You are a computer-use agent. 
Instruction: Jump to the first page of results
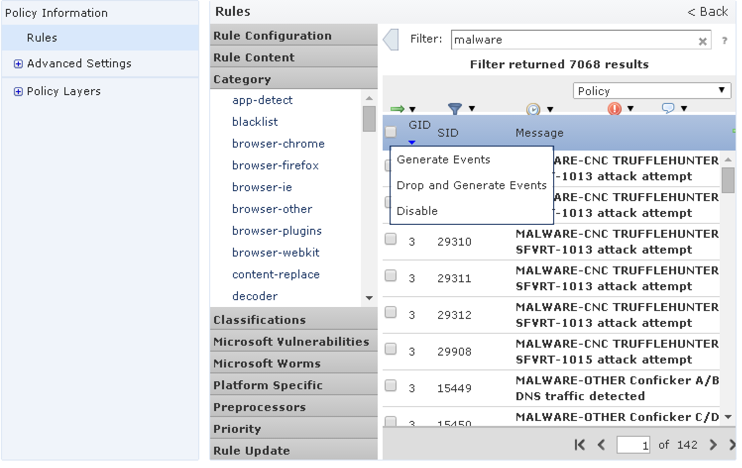click(579, 445)
